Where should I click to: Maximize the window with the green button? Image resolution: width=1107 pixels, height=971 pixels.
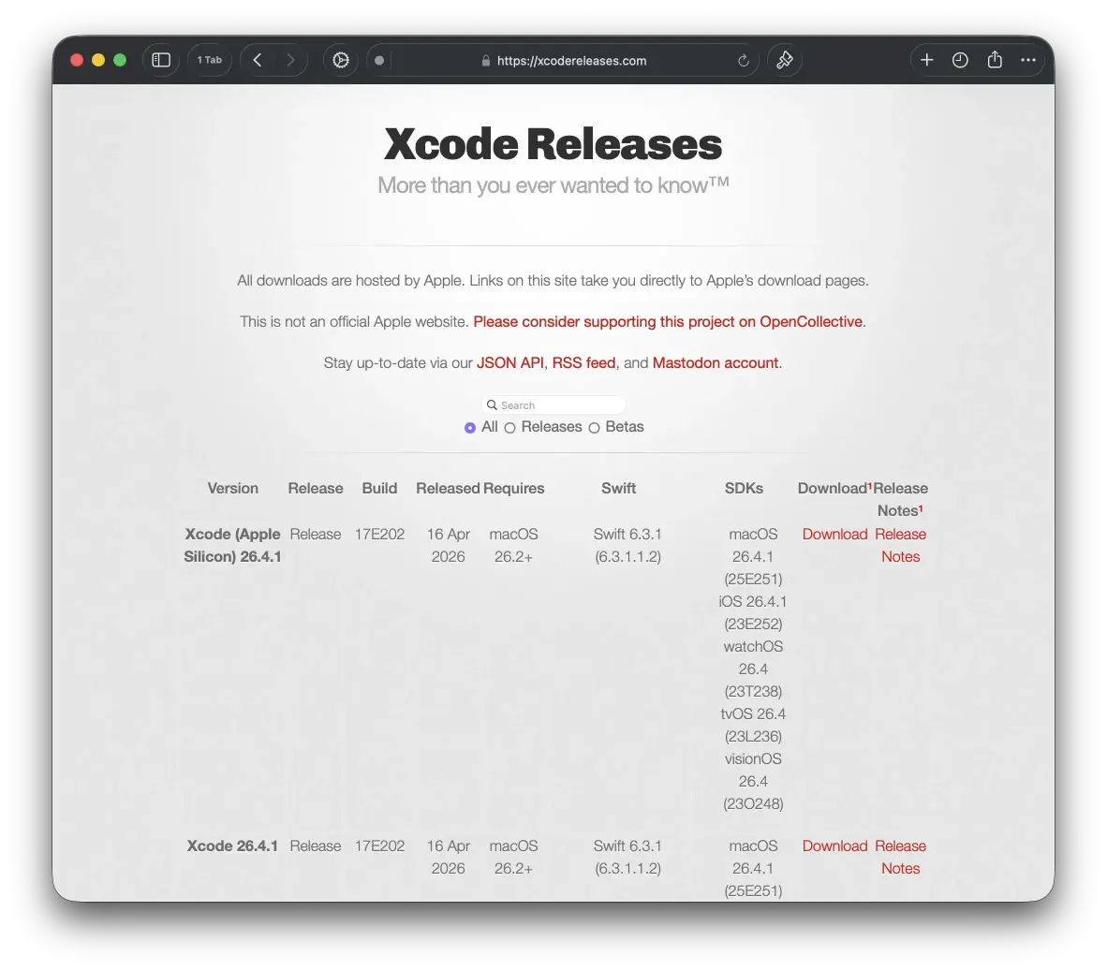[x=120, y=60]
